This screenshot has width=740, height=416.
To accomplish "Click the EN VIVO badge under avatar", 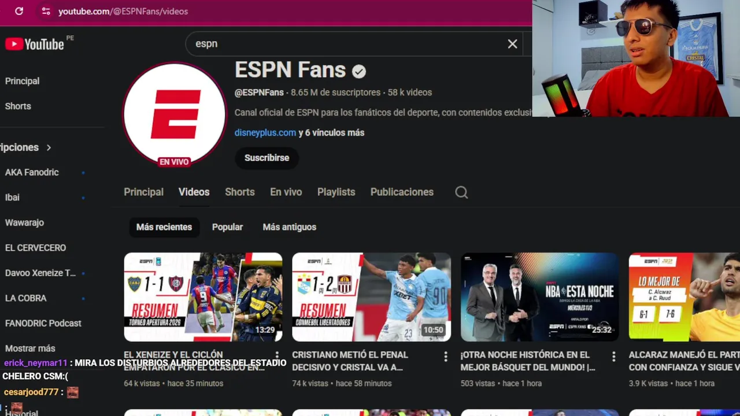I will pyautogui.click(x=174, y=162).
